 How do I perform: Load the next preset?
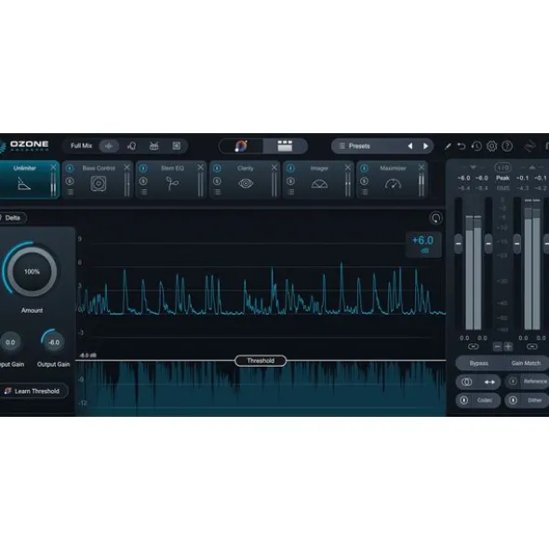pos(425,146)
